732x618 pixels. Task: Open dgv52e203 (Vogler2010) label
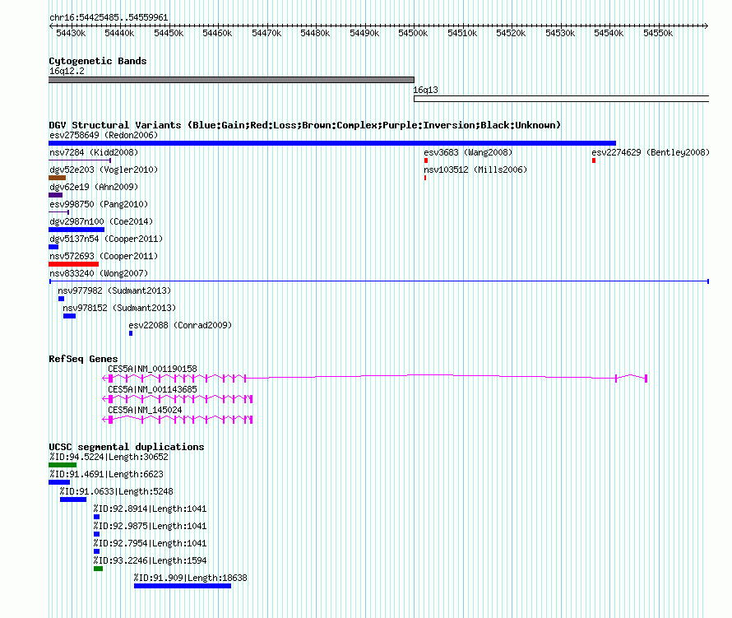(x=104, y=170)
